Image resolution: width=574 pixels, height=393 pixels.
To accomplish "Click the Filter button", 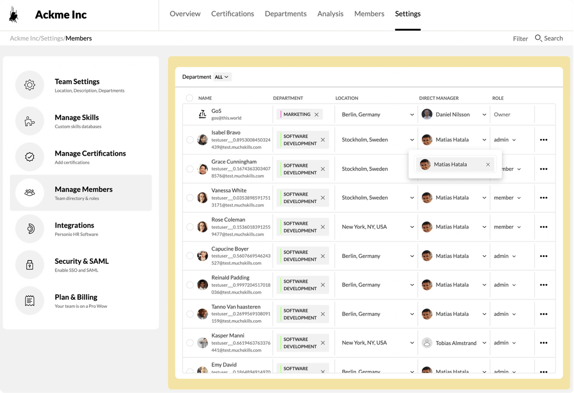I will coord(520,38).
